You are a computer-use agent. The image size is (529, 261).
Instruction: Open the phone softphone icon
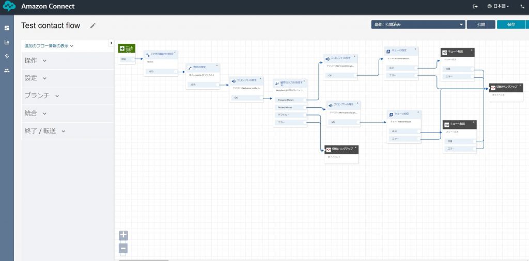(x=522, y=7)
